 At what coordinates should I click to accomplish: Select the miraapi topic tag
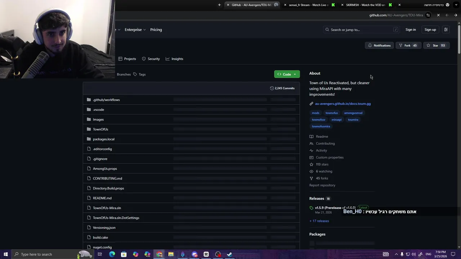pos(336,119)
